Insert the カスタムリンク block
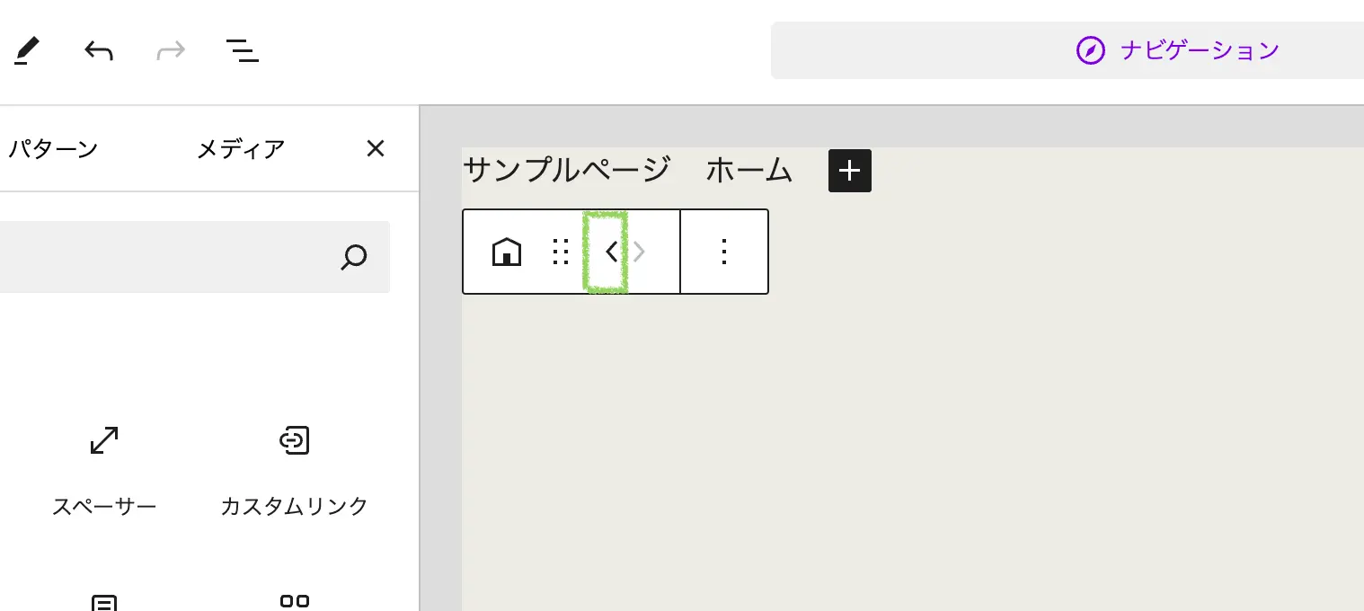 (x=295, y=467)
